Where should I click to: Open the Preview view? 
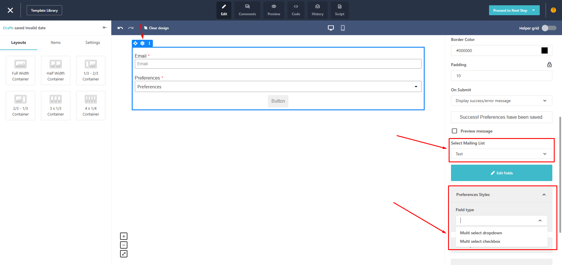click(x=274, y=10)
